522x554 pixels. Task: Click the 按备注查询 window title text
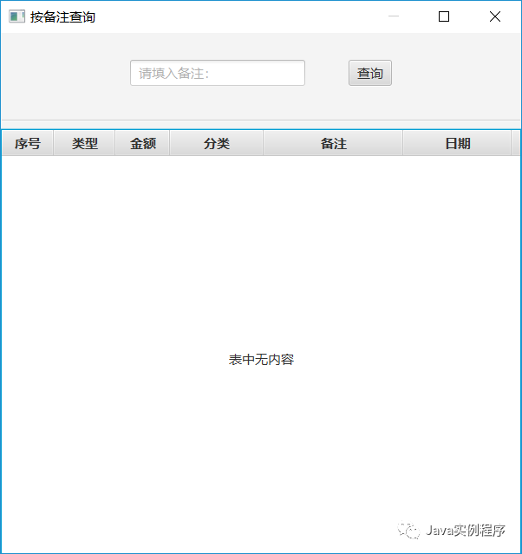pyautogui.click(x=62, y=16)
